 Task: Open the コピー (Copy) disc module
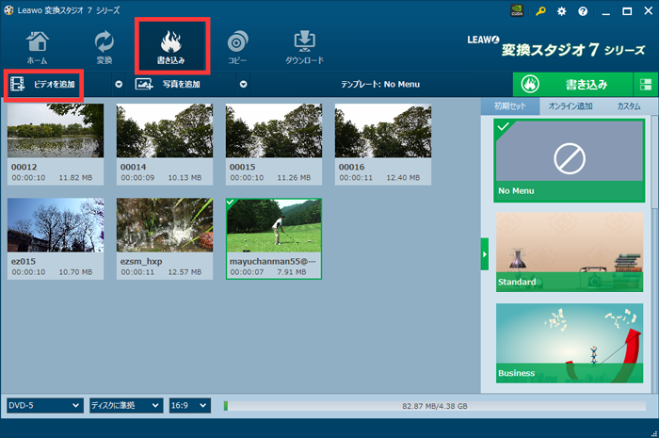tap(237, 47)
